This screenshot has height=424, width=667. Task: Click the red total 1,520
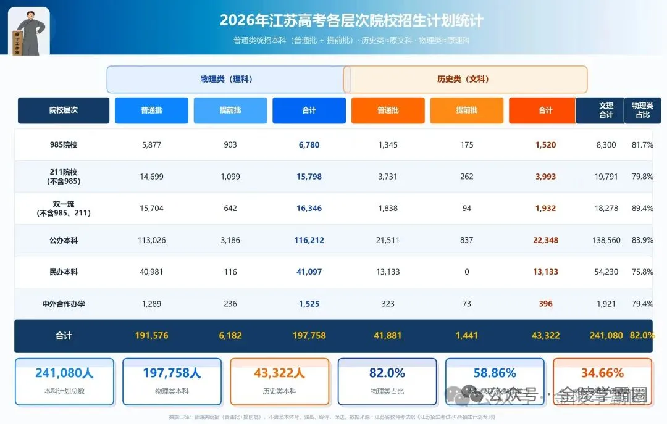tap(546, 144)
